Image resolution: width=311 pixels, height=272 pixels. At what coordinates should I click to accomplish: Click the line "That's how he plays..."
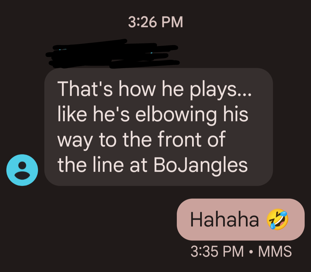pos(154,89)
